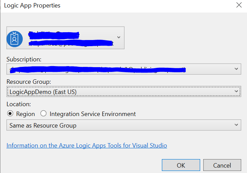
Task: Click the Subscription label
Action: click(24, 59)
